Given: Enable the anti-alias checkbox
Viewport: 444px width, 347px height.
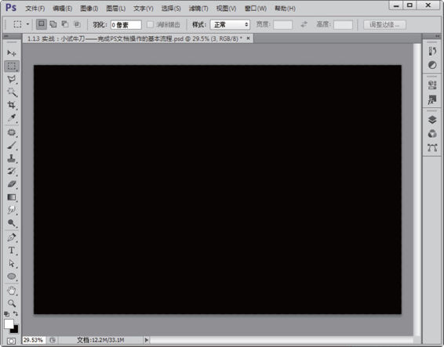Looking at the screenshot, I should 150,24.
